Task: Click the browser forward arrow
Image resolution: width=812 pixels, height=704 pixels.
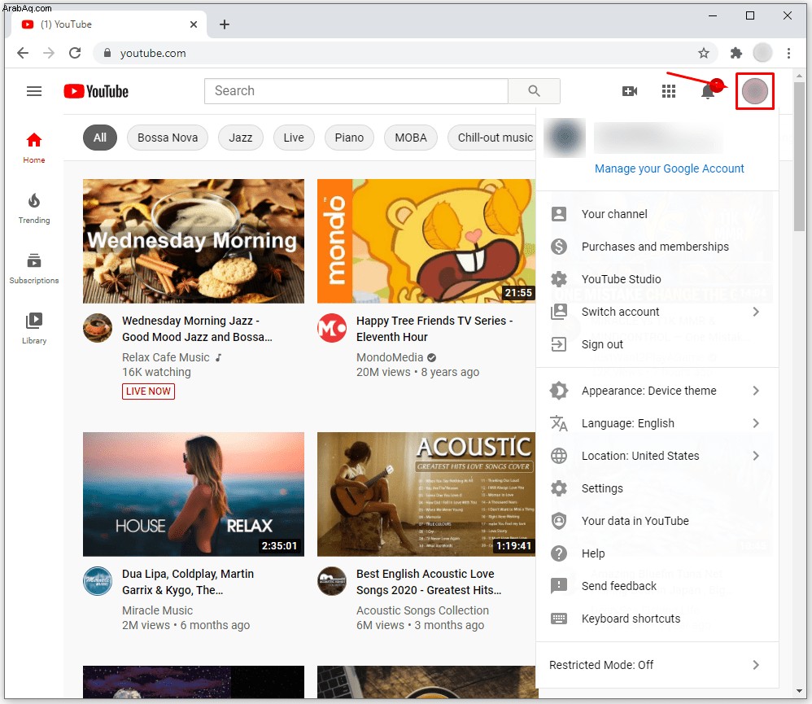Action: pyautogui.click(x=49, y=53)
